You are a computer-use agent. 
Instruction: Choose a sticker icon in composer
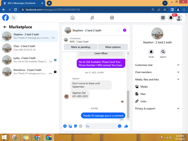(x=76, y=126)
